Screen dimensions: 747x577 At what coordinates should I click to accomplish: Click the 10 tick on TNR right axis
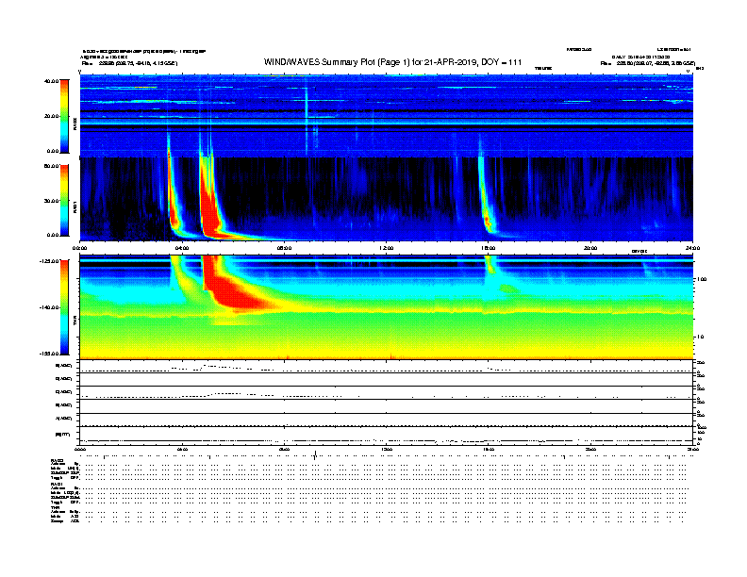(700, 338)
